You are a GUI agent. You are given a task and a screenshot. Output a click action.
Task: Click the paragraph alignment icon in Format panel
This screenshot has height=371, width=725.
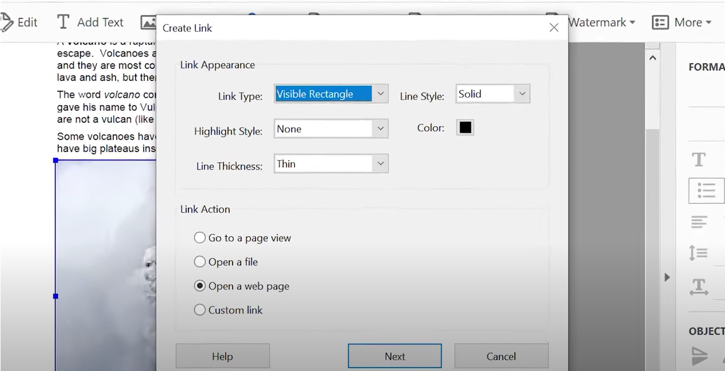698,222
